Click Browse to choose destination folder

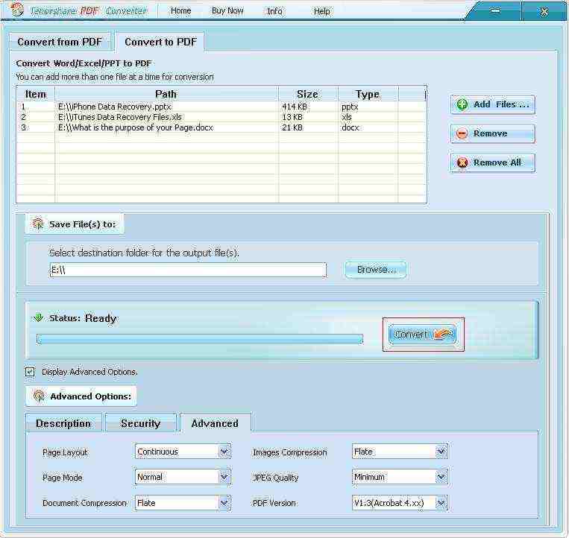376,270
